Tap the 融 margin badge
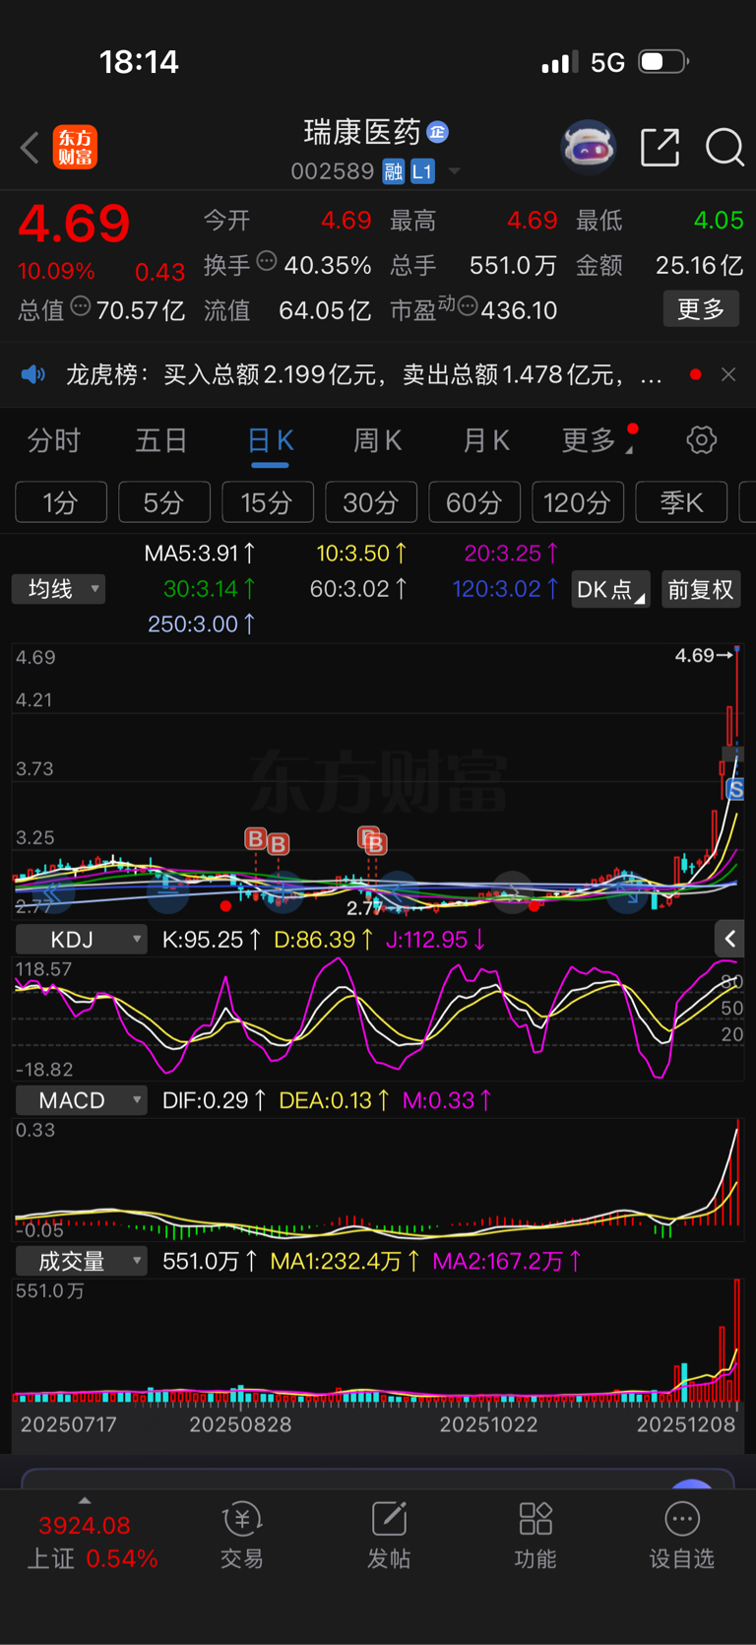The width and height of the screenshot is (756, 1645). 394,171
